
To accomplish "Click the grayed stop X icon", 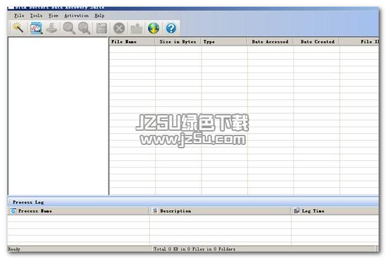I will tap(119, 28).
